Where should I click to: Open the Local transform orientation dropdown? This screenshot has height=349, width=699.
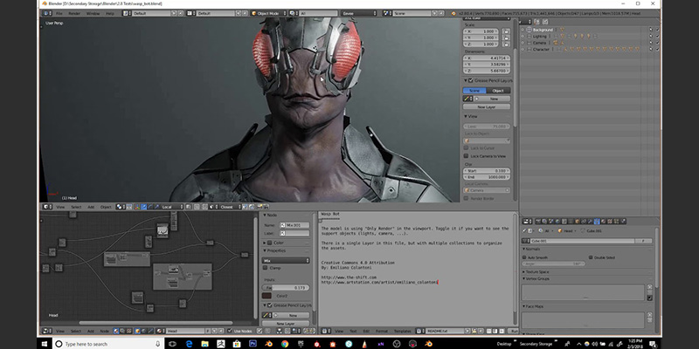coord(172,207)
